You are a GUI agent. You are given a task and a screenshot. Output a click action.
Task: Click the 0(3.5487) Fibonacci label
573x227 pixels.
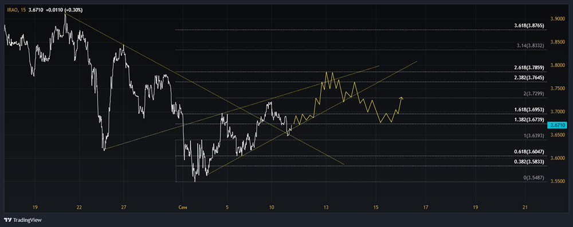(534, 177)
